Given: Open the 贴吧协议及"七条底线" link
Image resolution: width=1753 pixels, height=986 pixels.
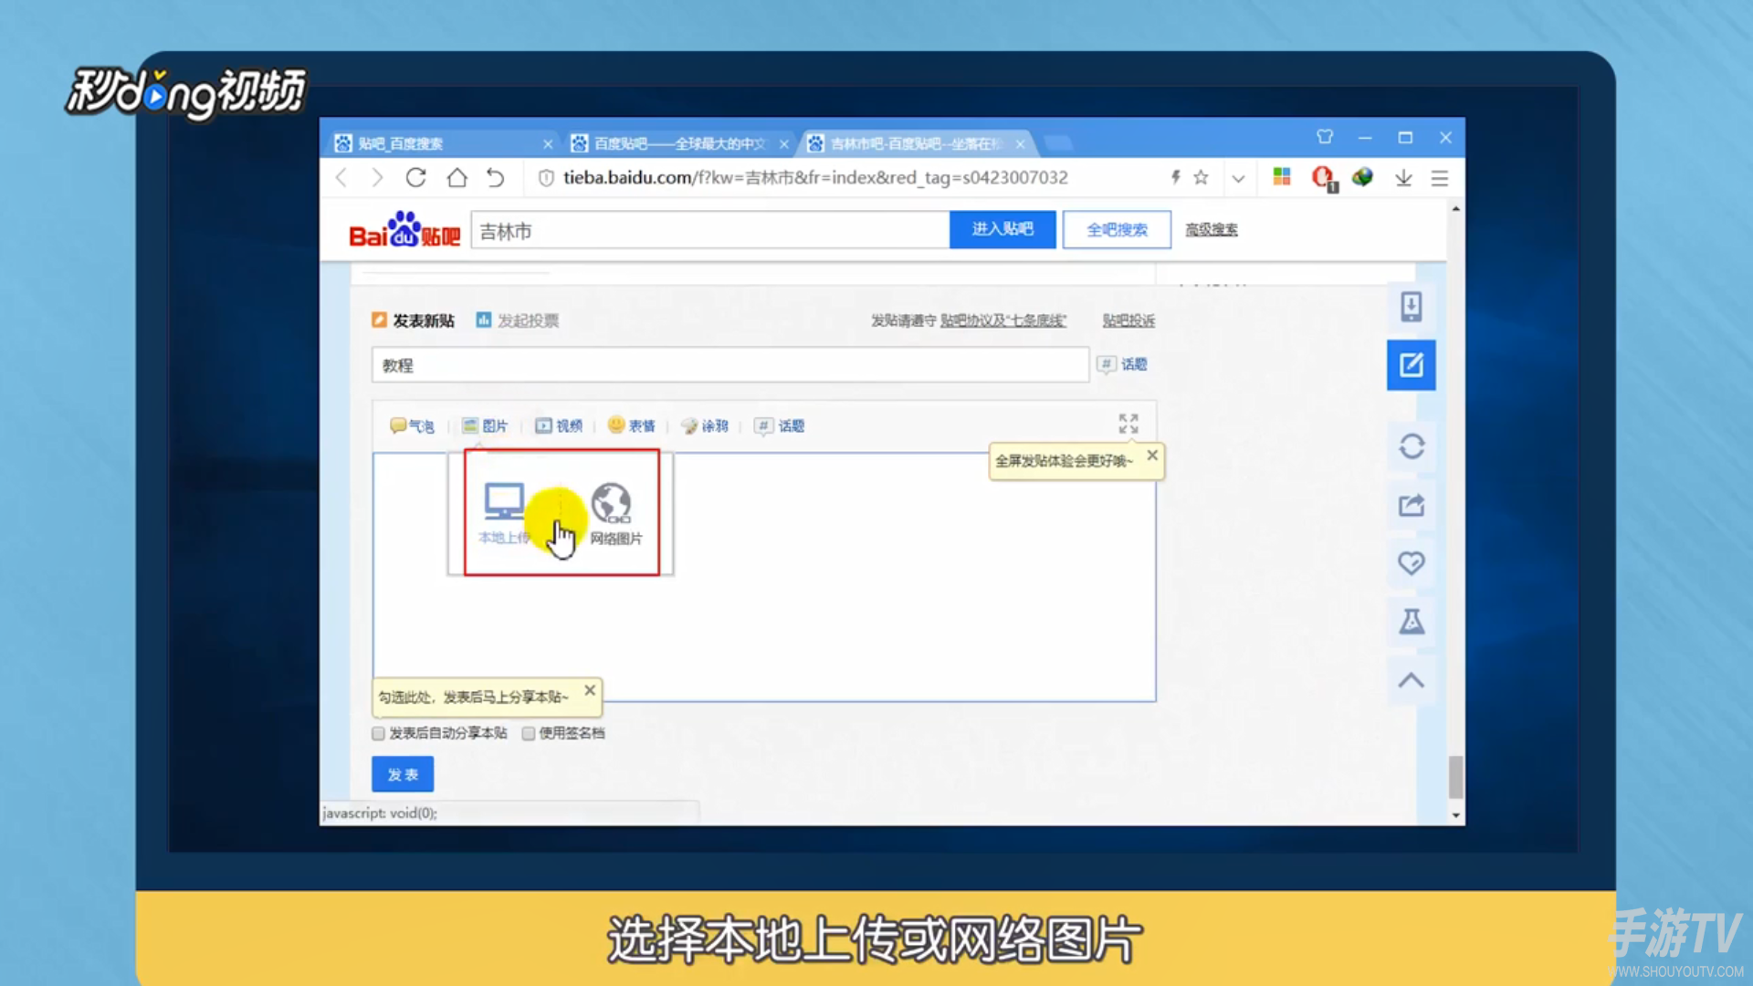Looking at the screenshot, I should [x=1003, y=320].
